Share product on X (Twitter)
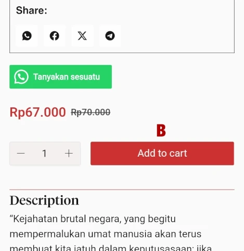This screenshot has width=244, height=251. click(82, 36)
